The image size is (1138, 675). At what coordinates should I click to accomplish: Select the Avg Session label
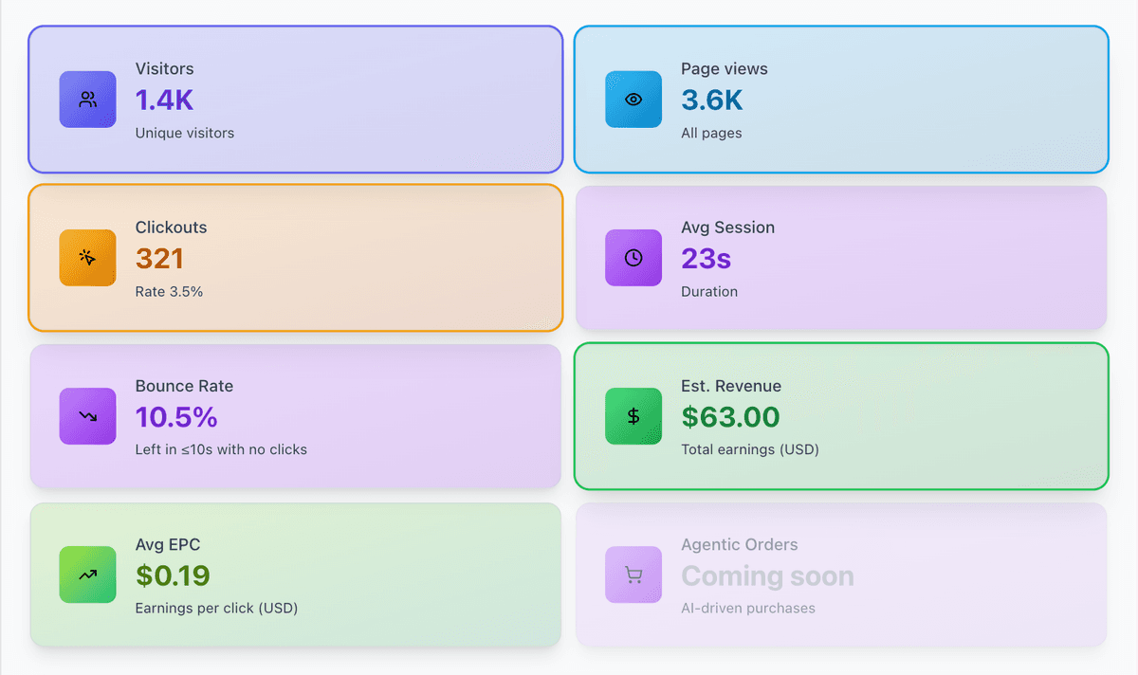pos(727,228)
